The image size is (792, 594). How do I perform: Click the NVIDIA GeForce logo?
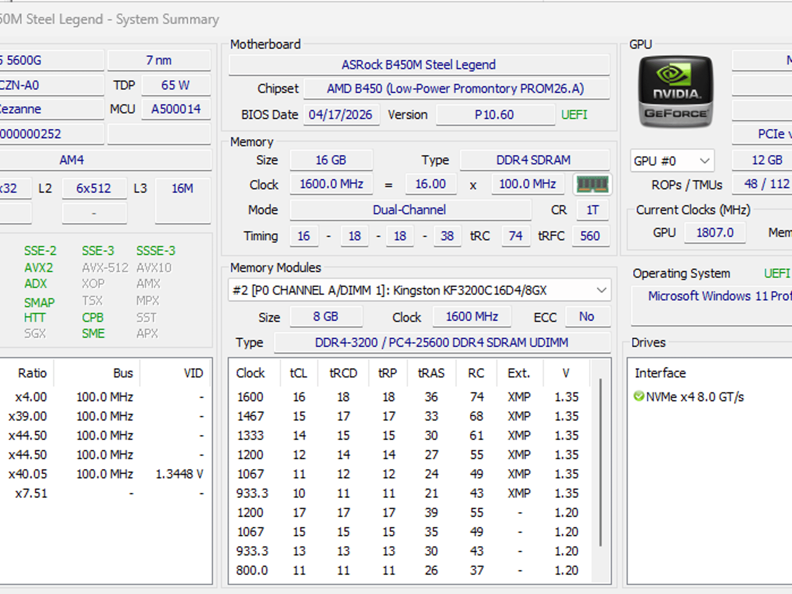point(676,92)
